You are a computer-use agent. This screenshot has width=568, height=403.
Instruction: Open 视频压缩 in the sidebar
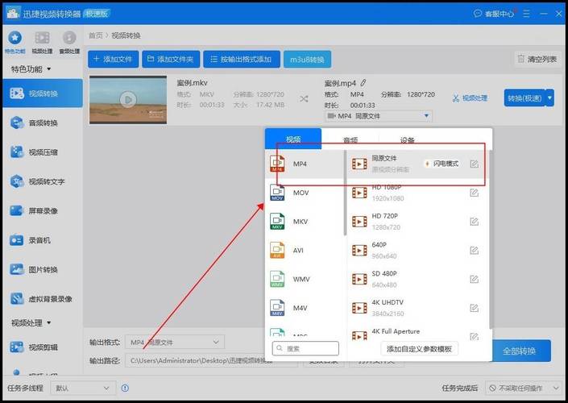(43, 152)
